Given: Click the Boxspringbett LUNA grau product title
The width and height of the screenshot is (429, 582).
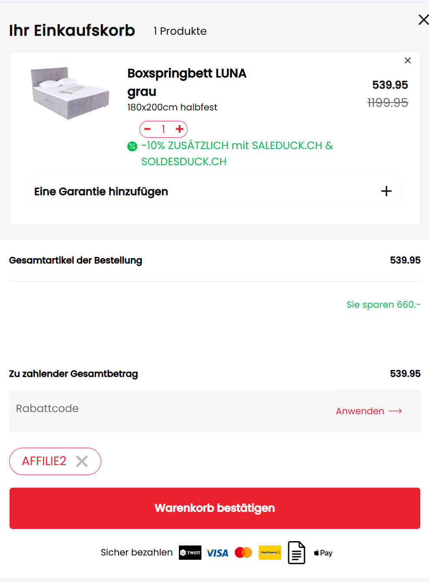Looking at the screenshot, I should [187, 82].
